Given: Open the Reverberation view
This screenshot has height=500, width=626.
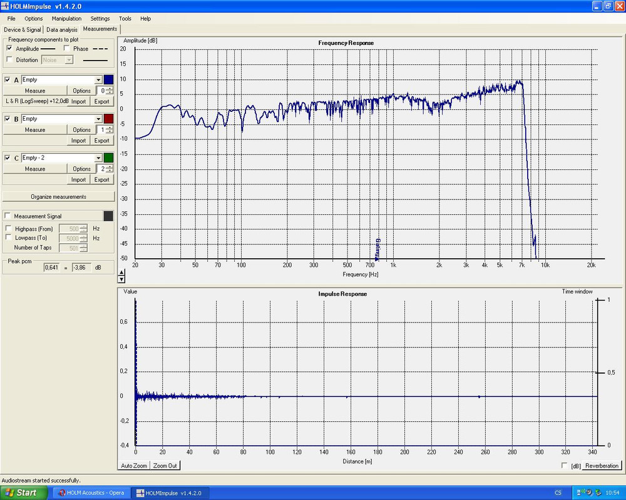Looking at the screenshot, I should click(x=602, y=465).
